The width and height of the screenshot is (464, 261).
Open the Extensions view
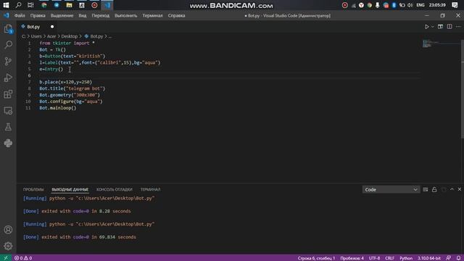pyautogui.click(x=8, y=94)
